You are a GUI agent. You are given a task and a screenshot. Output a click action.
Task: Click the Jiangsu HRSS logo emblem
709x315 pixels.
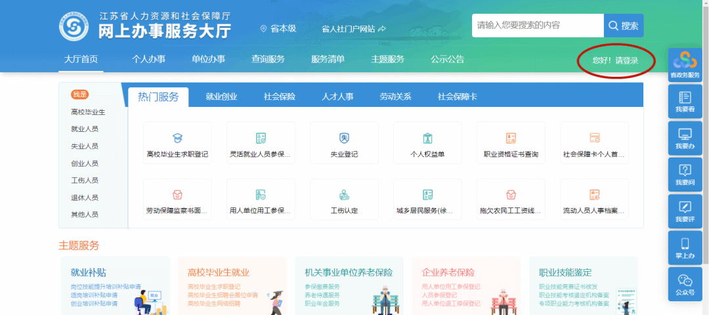(x=74, y=27)
